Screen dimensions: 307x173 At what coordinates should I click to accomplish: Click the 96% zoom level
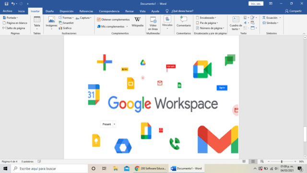(301, 161)
